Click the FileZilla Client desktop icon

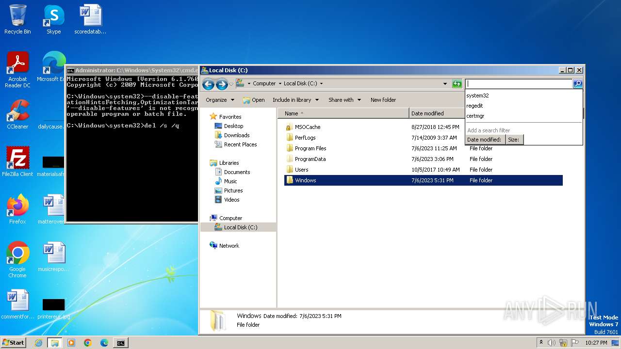coord(17,162)
